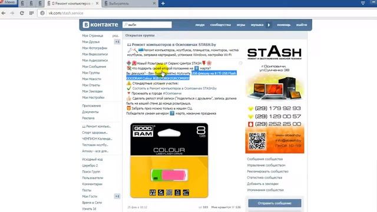Open Управление сообществом
Image resolution: width=377 pixels, height=212 pixels.
click(266, 165)
